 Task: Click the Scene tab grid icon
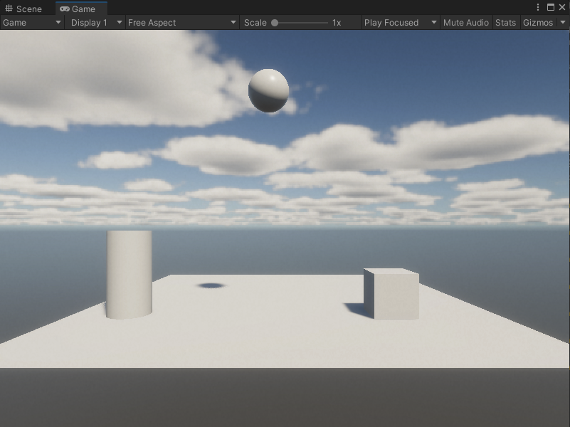pos(11,9)
